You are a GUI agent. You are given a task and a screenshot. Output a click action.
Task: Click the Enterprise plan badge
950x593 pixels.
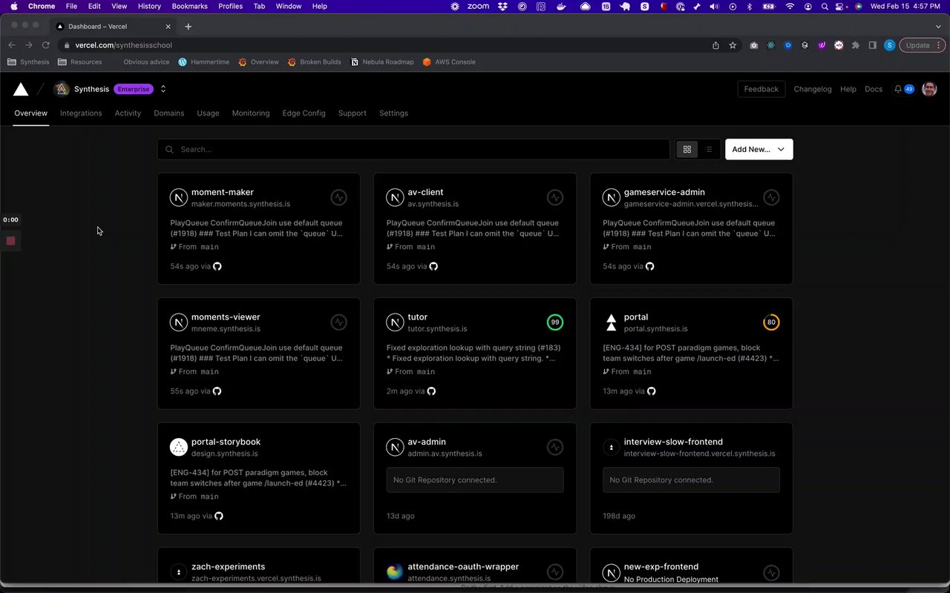click(134, 89)
